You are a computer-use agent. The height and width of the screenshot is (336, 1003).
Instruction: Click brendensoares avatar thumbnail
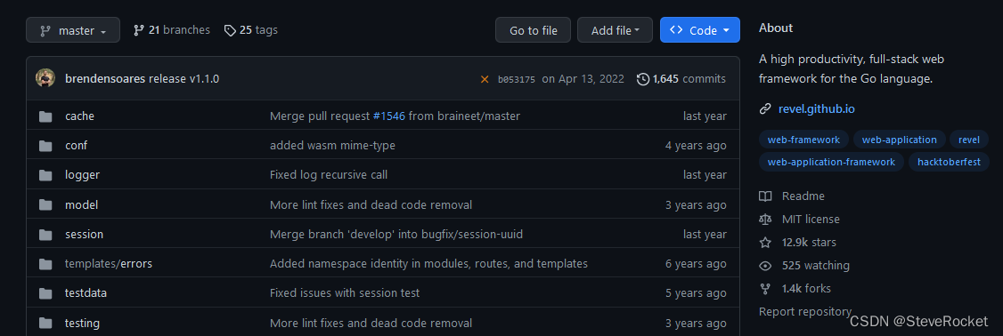45,78
